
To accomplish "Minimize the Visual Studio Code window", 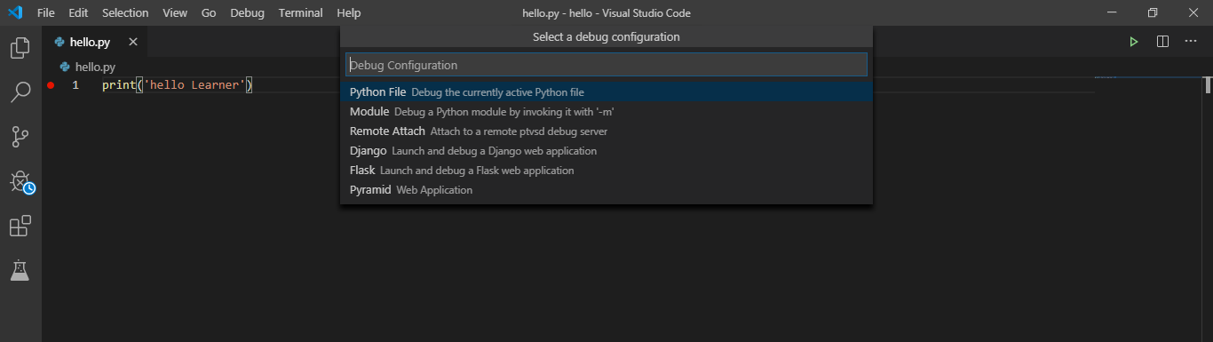I will pos(1112,13).
